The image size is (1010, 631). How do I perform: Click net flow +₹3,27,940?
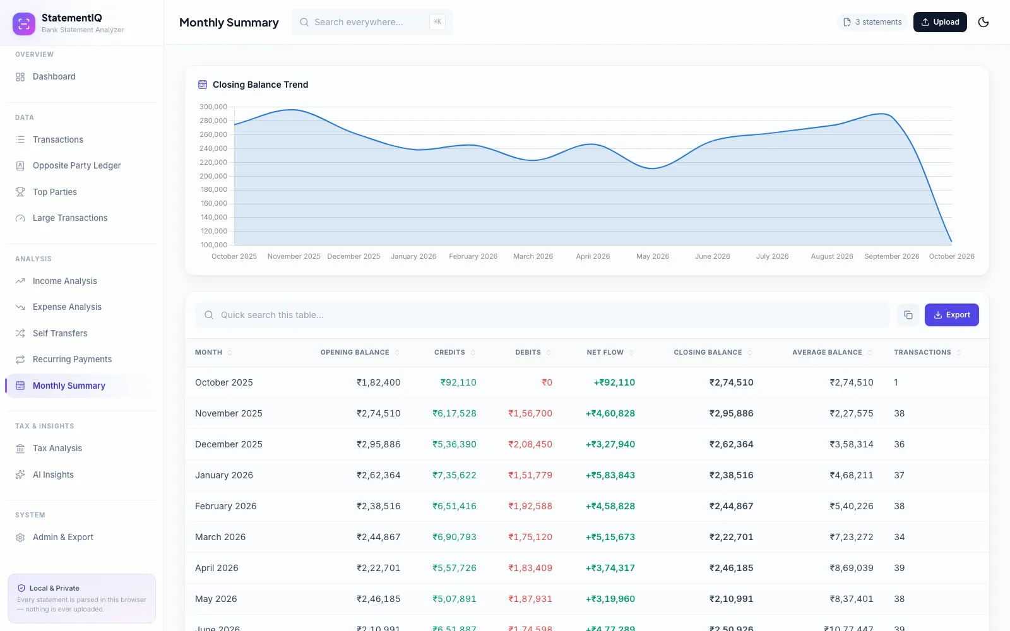click(610, 444)
